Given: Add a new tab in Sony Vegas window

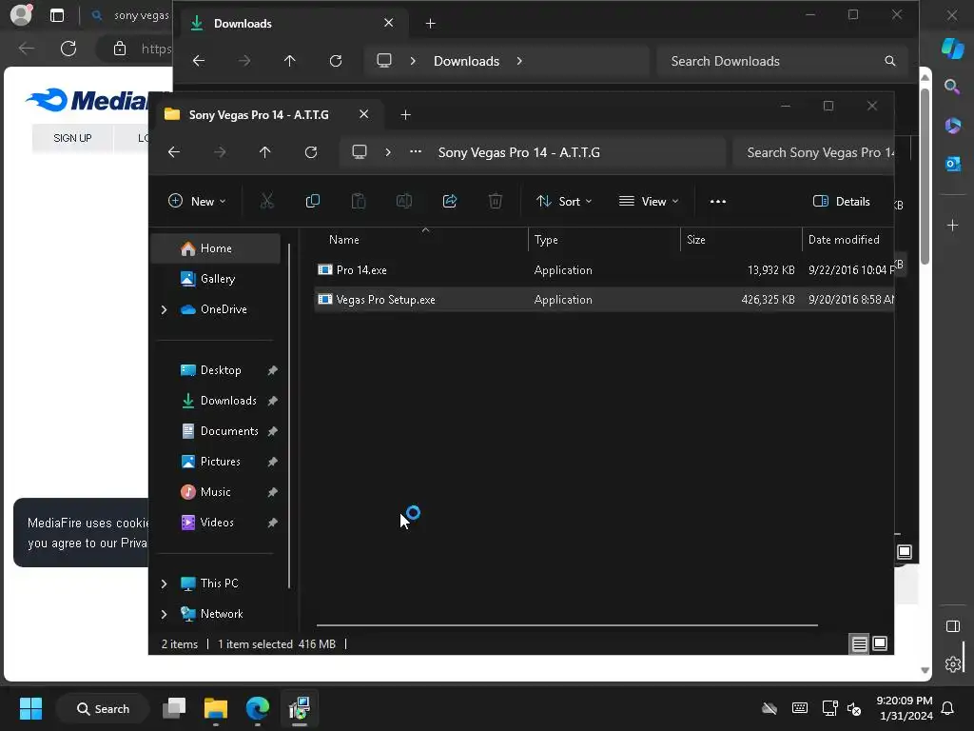Looking at the screenshot, I should click(405, 114).
